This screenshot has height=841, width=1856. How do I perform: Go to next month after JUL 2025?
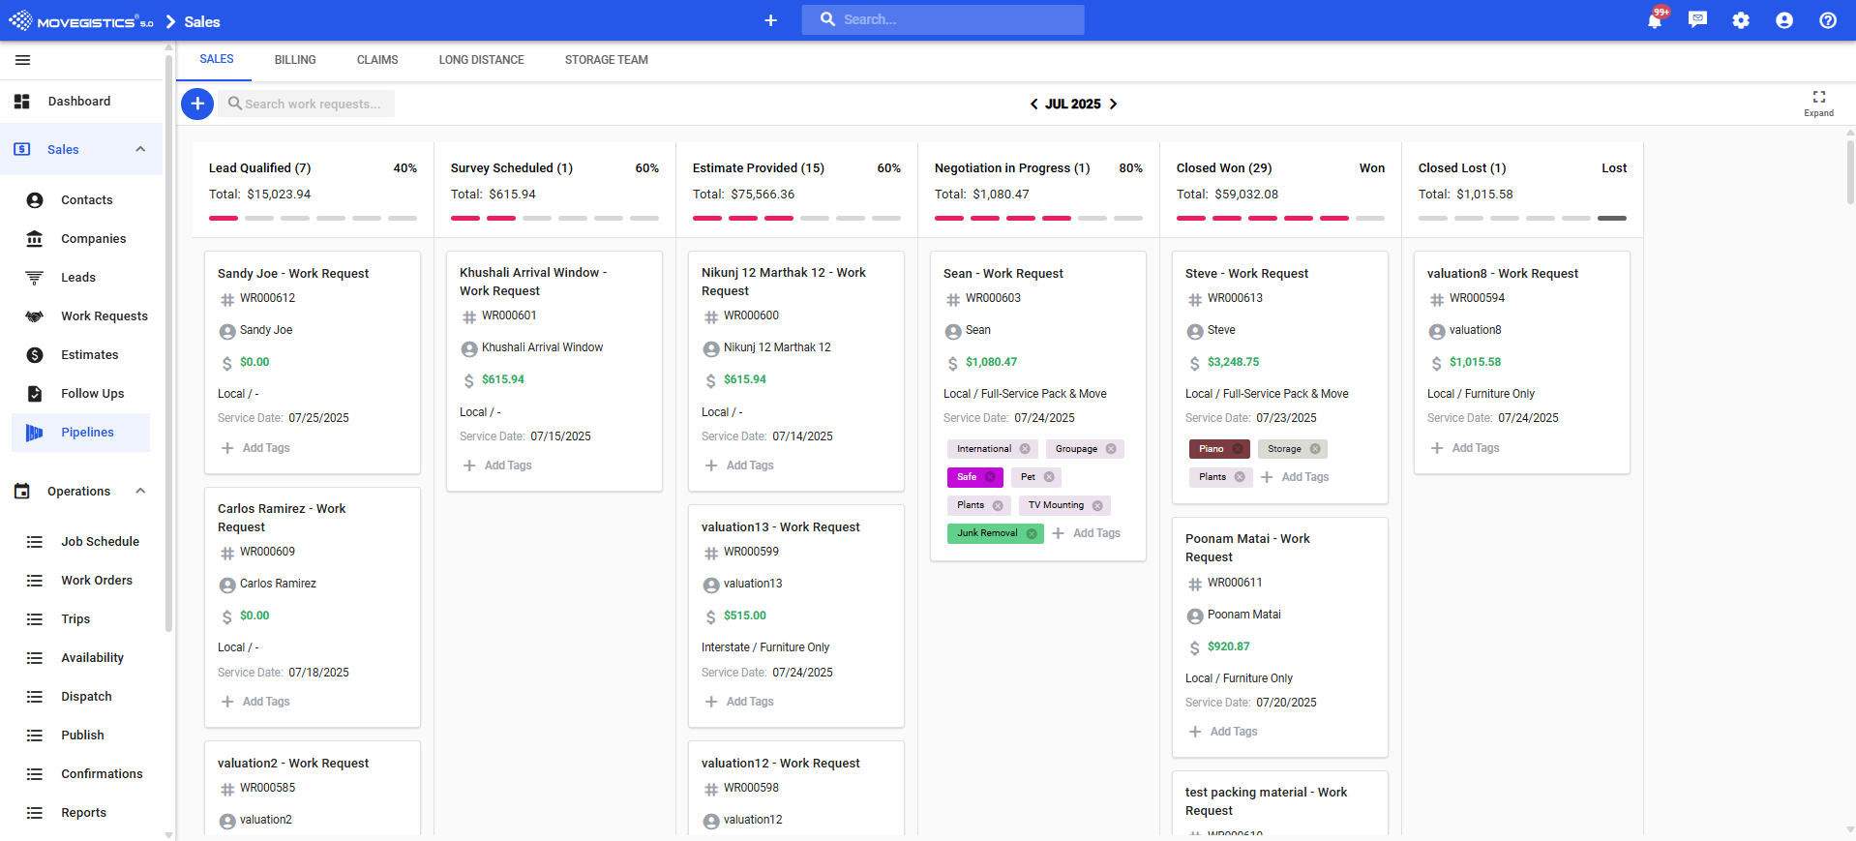pyautogui.click(x=1114, y=104)
